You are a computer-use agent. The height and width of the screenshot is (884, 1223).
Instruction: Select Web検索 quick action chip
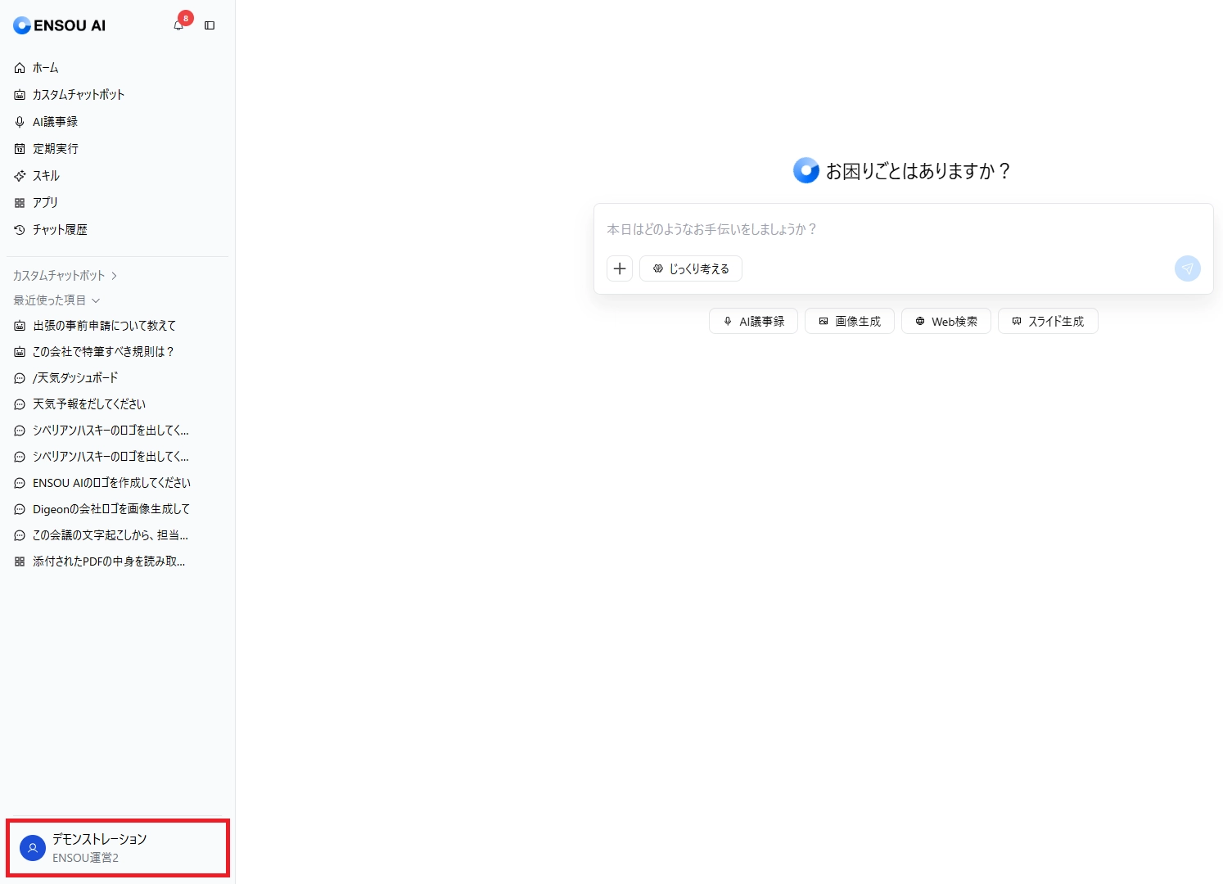pyautogui.click(x=946, y=322)
